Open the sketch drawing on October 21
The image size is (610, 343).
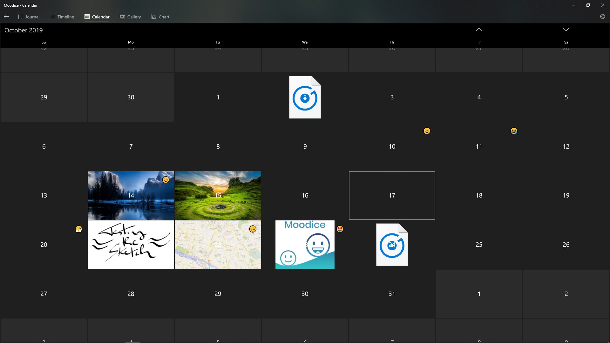pyautogui.click(x=131, y=245)
